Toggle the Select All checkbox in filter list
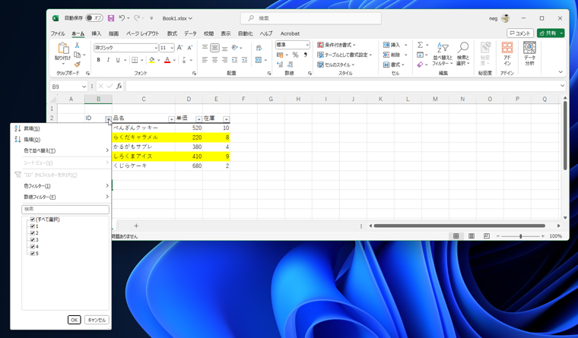The image size is (578, 338). tap(33, 220)
